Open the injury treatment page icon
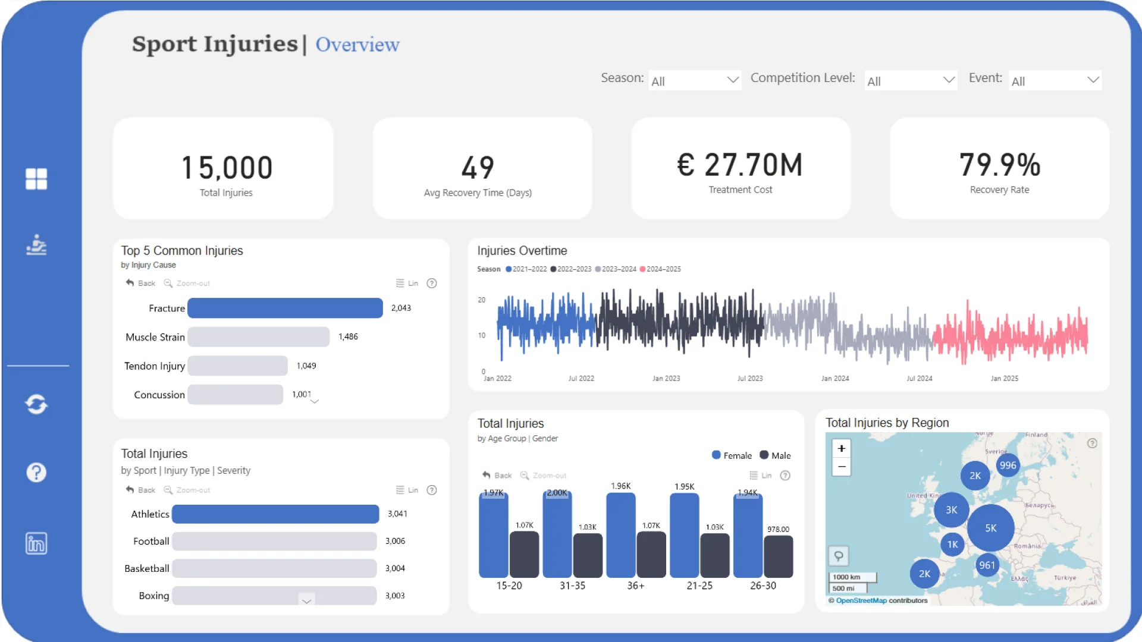Screen dimensions: 1142x642 pos(36,244)
